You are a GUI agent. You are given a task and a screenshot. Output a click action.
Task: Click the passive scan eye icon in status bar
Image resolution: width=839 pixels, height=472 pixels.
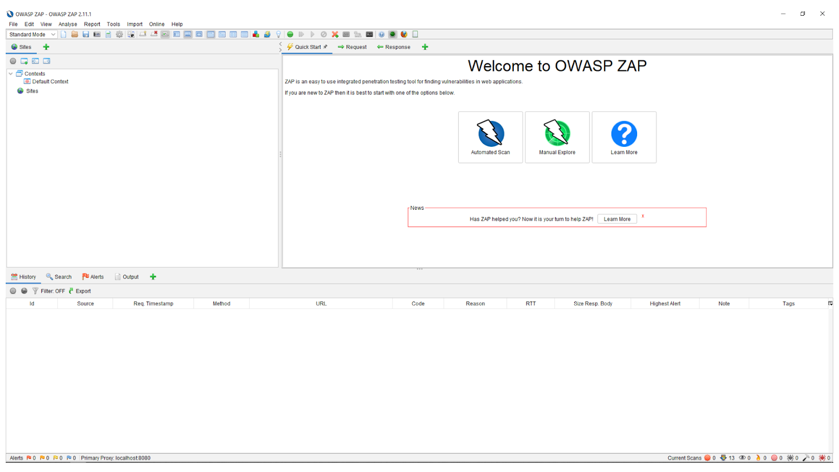click(742, 458)
